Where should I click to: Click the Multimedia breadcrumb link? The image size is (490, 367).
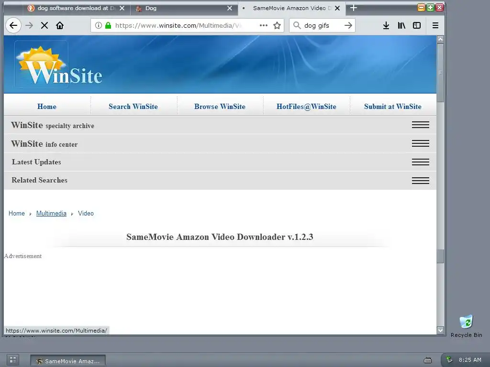(x=51, y=213)
